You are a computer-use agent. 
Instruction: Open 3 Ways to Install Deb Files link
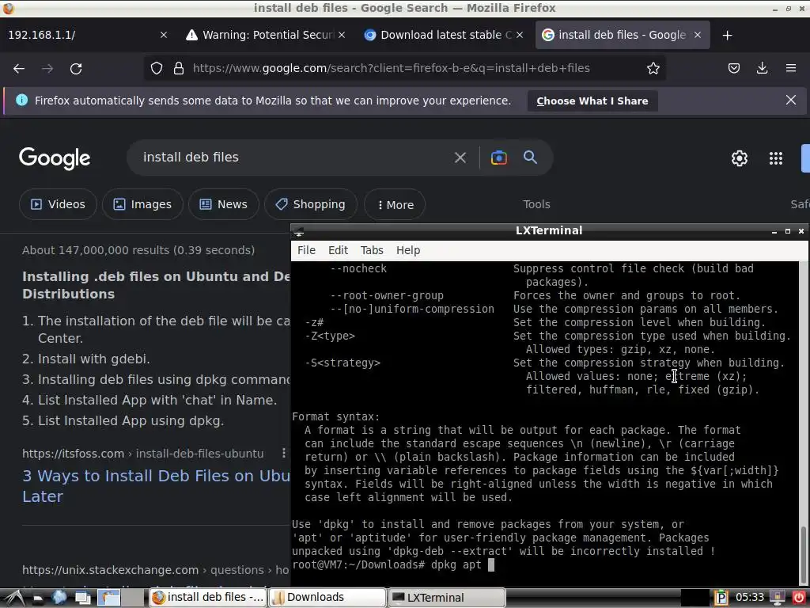[x=156, y=486]
